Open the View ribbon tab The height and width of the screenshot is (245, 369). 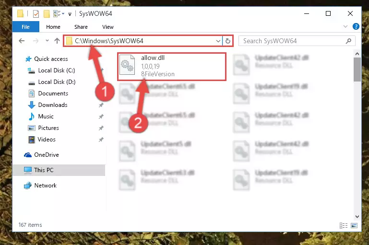tap(108, 27)
